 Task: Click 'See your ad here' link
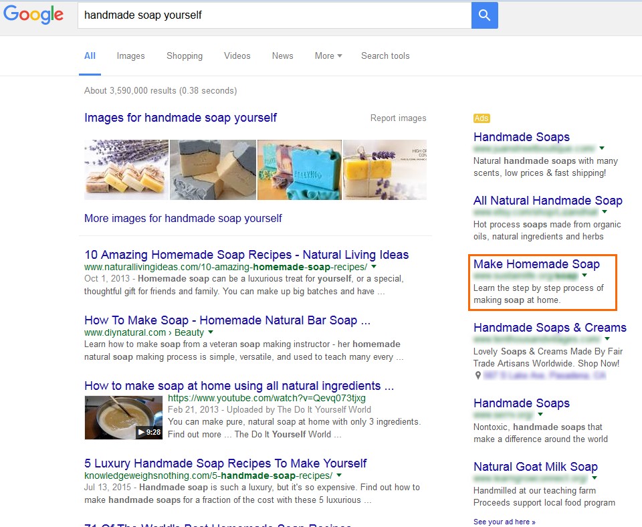(x=504, y=522)
